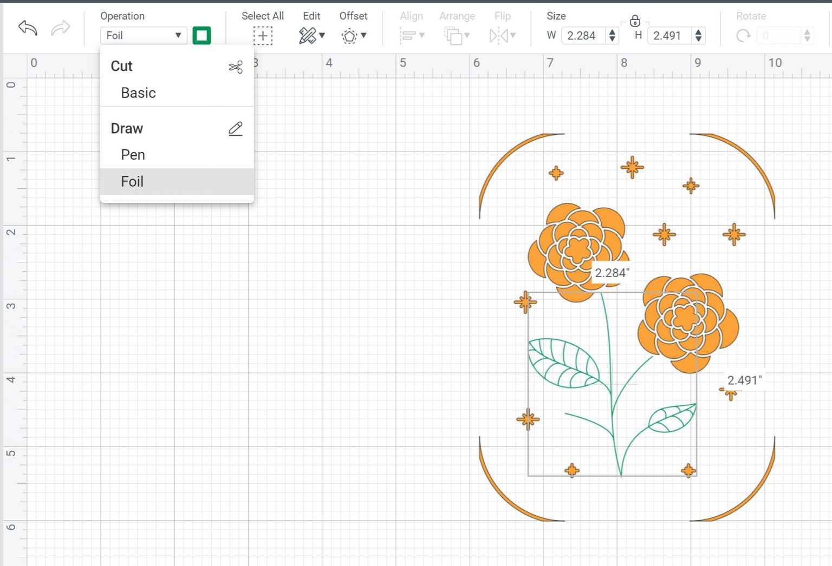This screenshot has width=832, height=566.
Task: Click the Redo arrow icon
Action: click(x=60, y=28)
